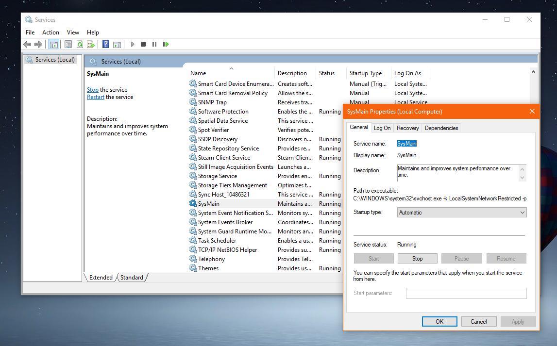The width and height of the screenshot is (557, 346).
Task: Open the Help menu
Action: pyautogui.click(x=93, y=33)
